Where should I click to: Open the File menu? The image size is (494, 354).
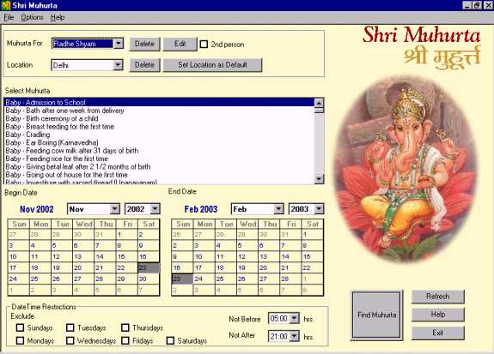pyautogui.click(x=9, y=17)
